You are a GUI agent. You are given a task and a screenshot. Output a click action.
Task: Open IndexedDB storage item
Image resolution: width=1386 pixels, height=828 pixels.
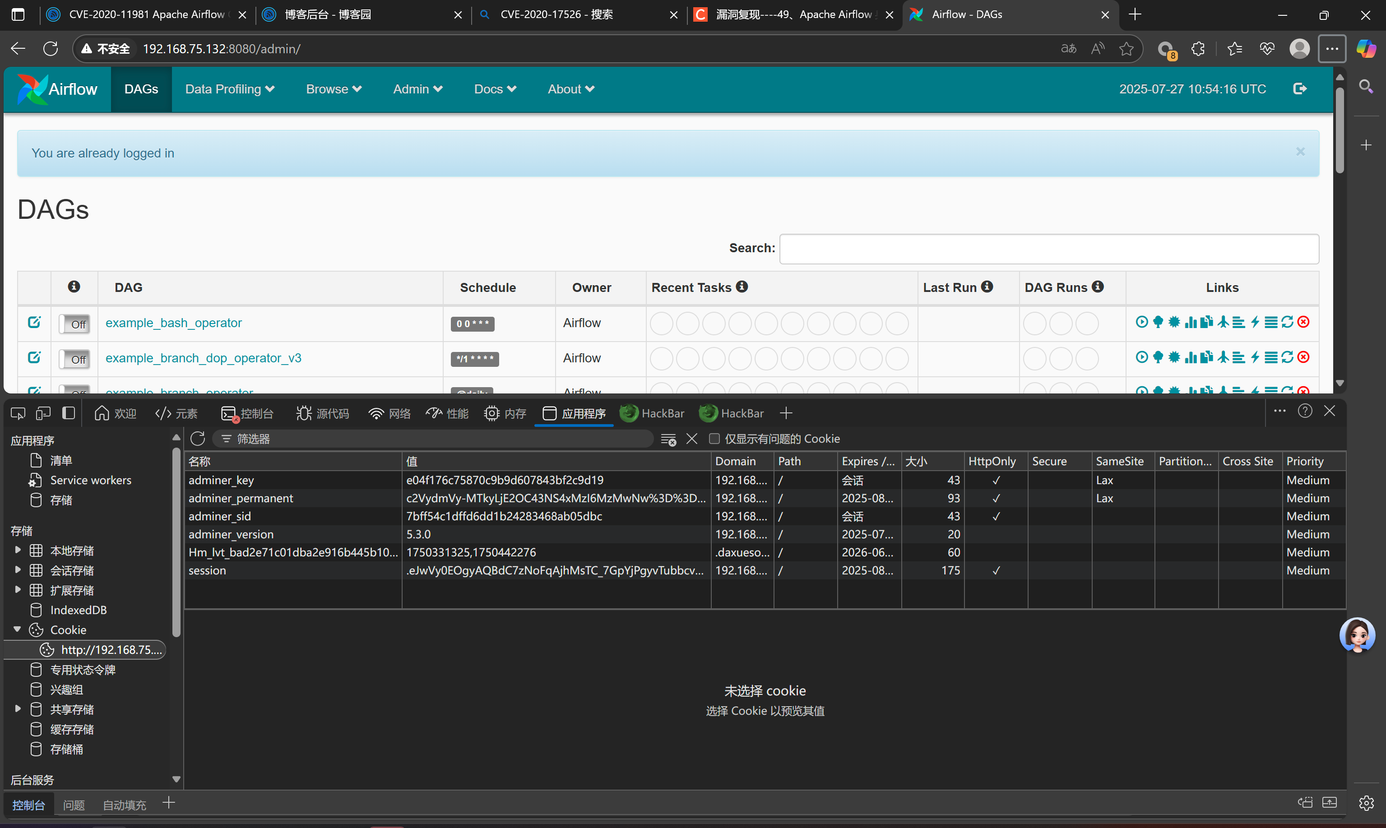tap(78, 610)
